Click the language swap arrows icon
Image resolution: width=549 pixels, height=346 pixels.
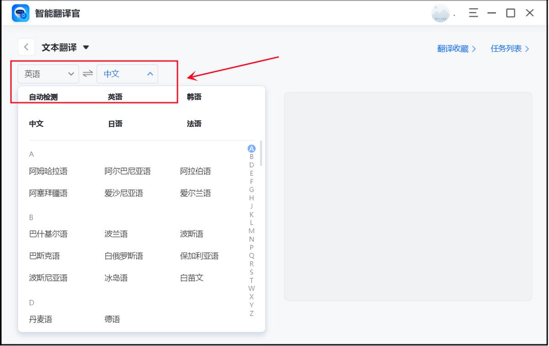point(87,74)
